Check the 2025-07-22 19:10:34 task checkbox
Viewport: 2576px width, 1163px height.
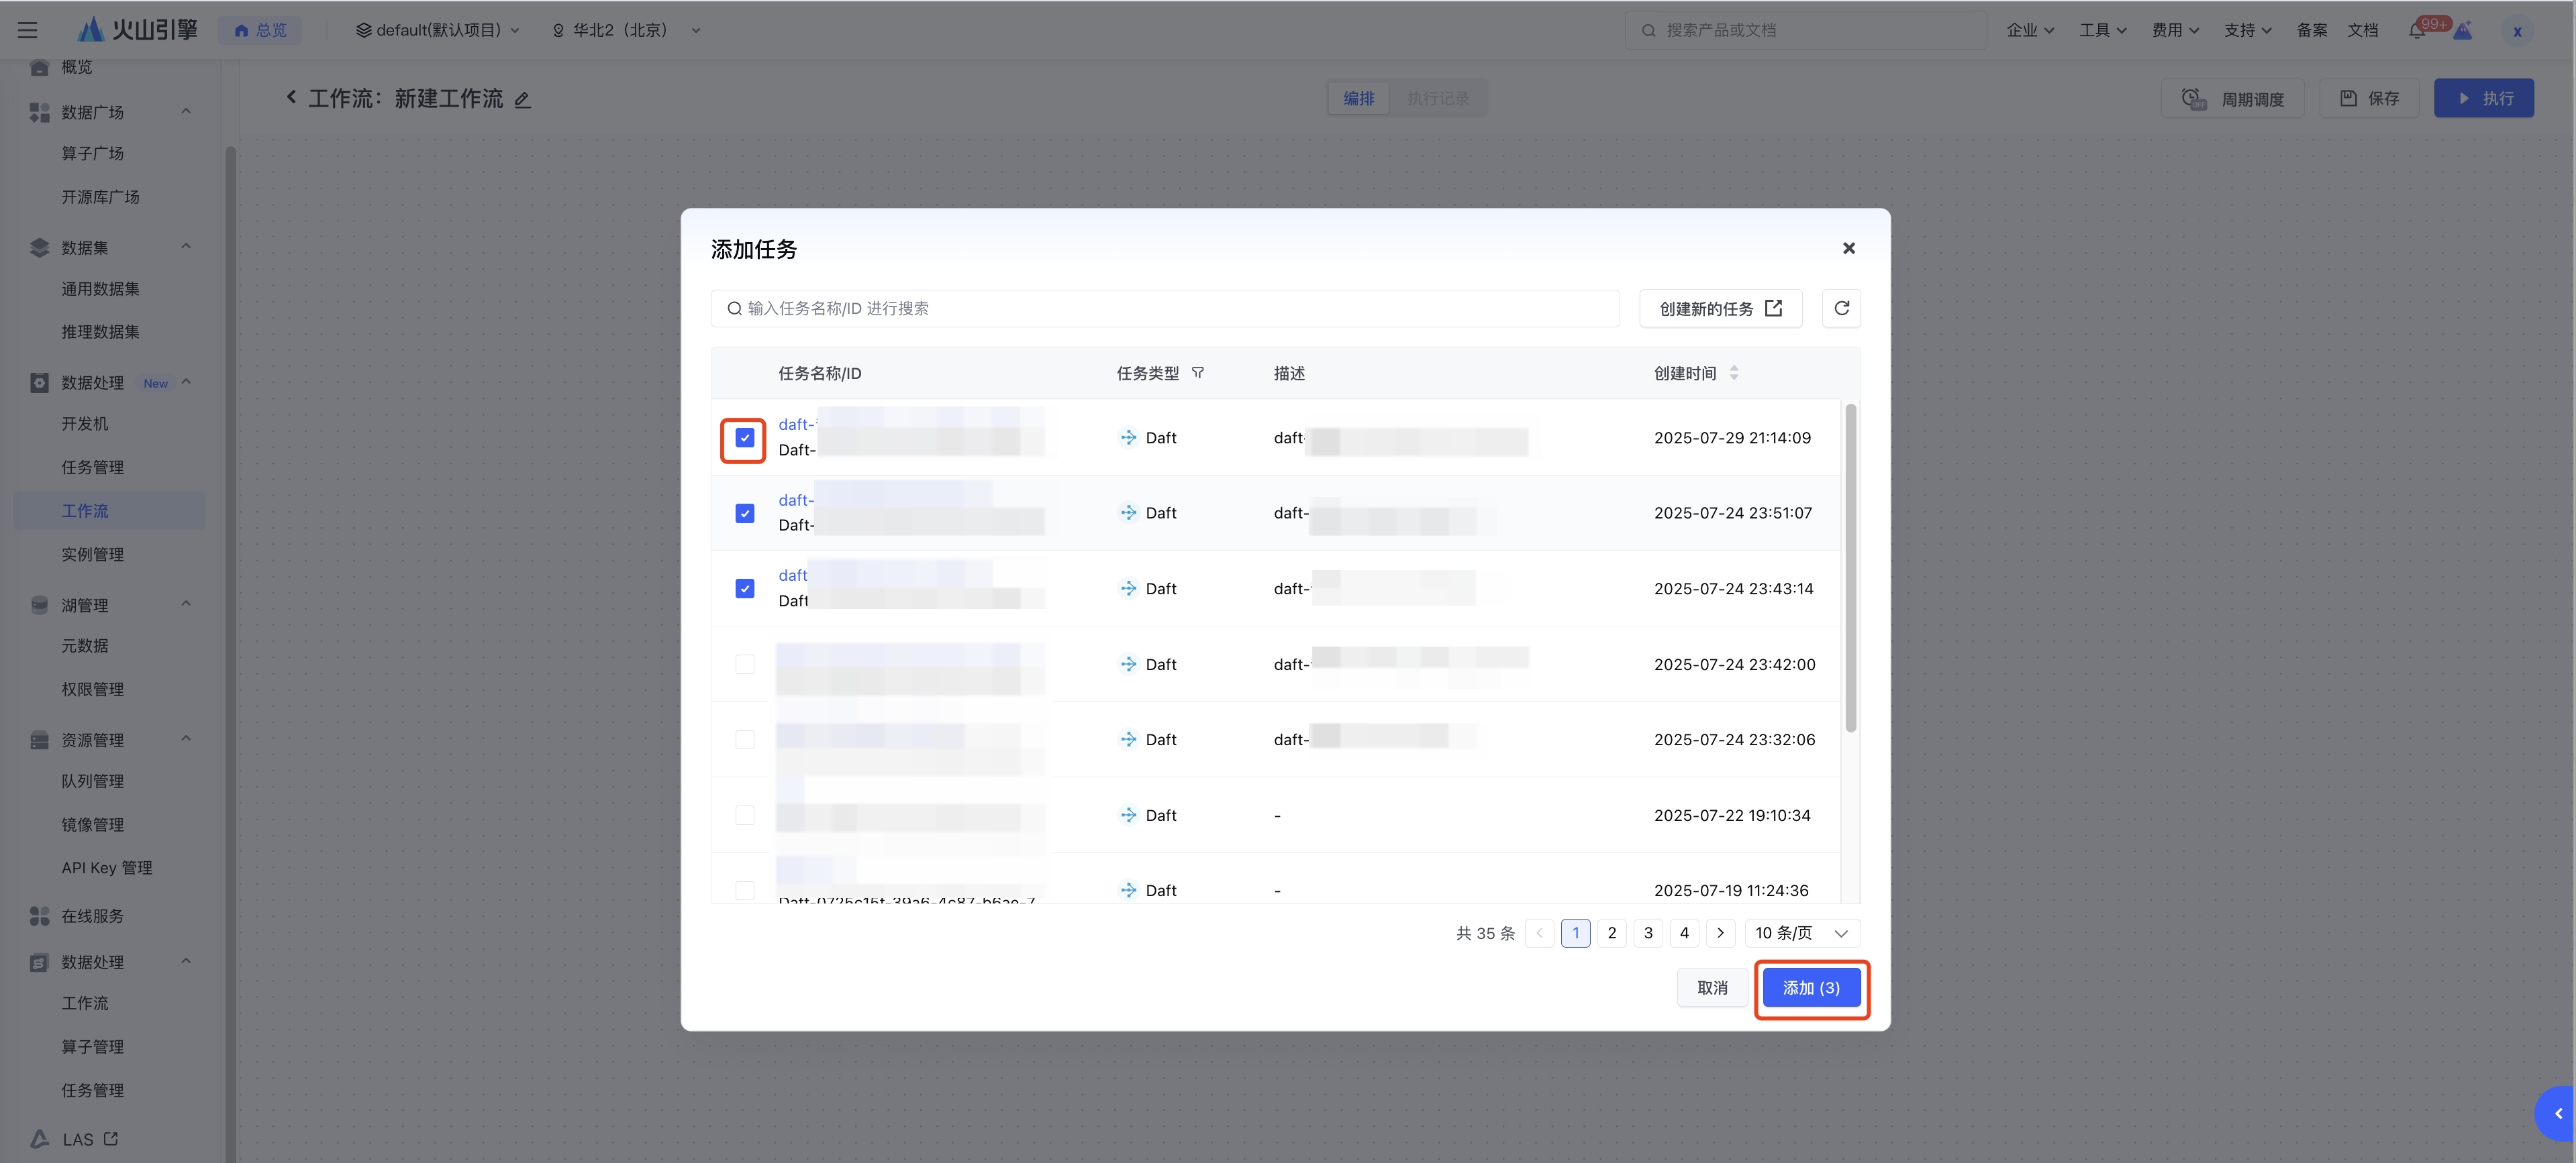coord(744,816)
